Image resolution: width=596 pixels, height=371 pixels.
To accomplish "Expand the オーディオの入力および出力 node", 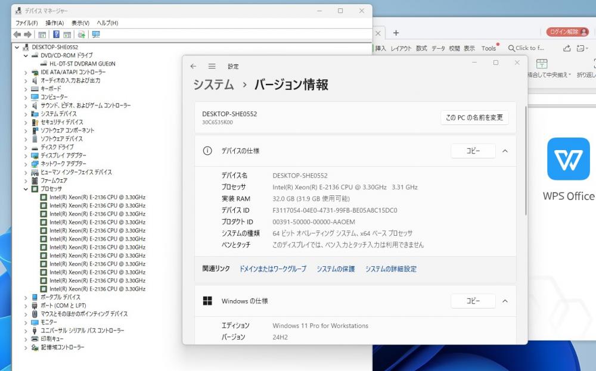I will (x=26, y=80).
